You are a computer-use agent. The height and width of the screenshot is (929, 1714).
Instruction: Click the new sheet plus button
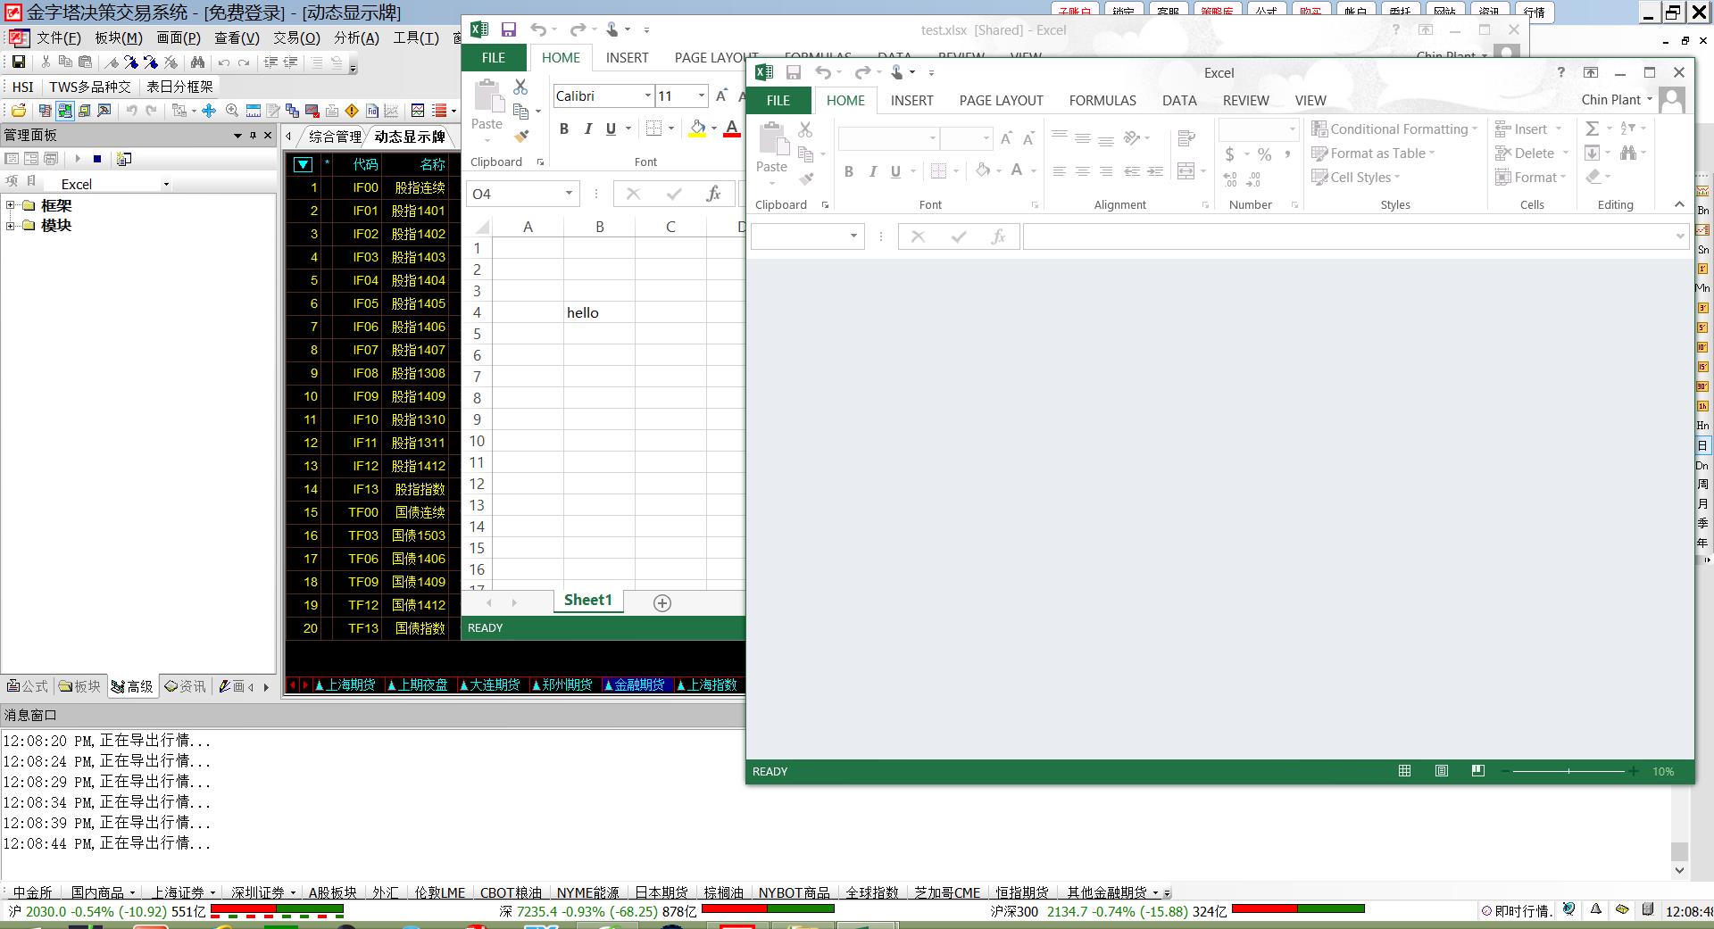click(x=662, y=603)
